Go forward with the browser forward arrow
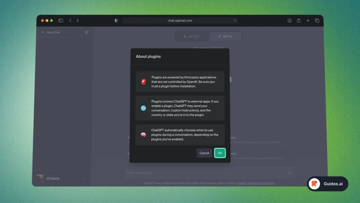 pos(78,20)
